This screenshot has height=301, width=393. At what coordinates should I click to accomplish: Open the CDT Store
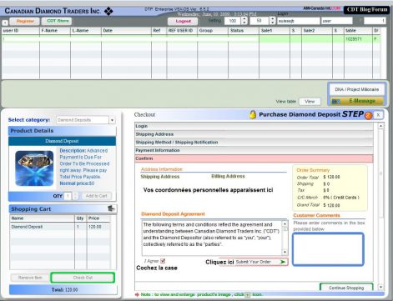click(58, 21)
